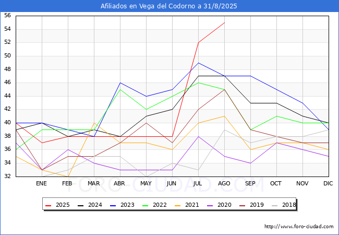This screenshot has height=235, width=339.
Task: Click the AGO month axis label
Action: (x=224, y=184)
